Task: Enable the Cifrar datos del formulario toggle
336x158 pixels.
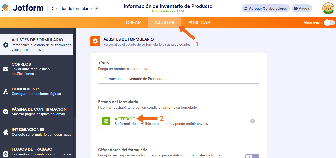Action: (x=252, y=156)
